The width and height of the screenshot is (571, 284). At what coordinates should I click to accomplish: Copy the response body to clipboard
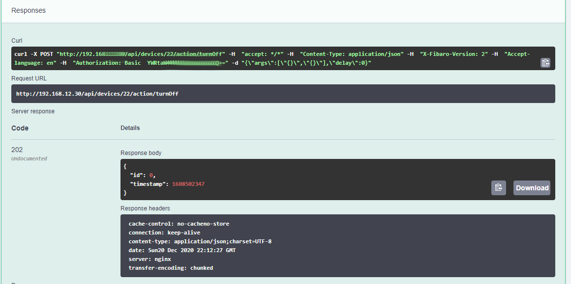498,188
